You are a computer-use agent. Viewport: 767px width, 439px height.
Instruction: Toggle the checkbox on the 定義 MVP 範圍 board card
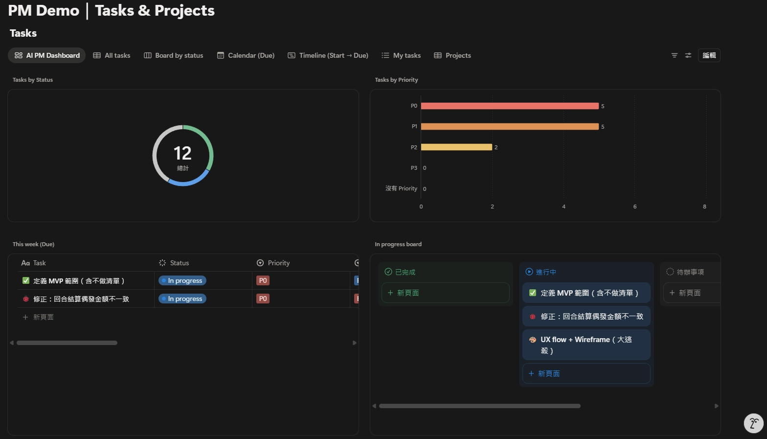point(533,293)
